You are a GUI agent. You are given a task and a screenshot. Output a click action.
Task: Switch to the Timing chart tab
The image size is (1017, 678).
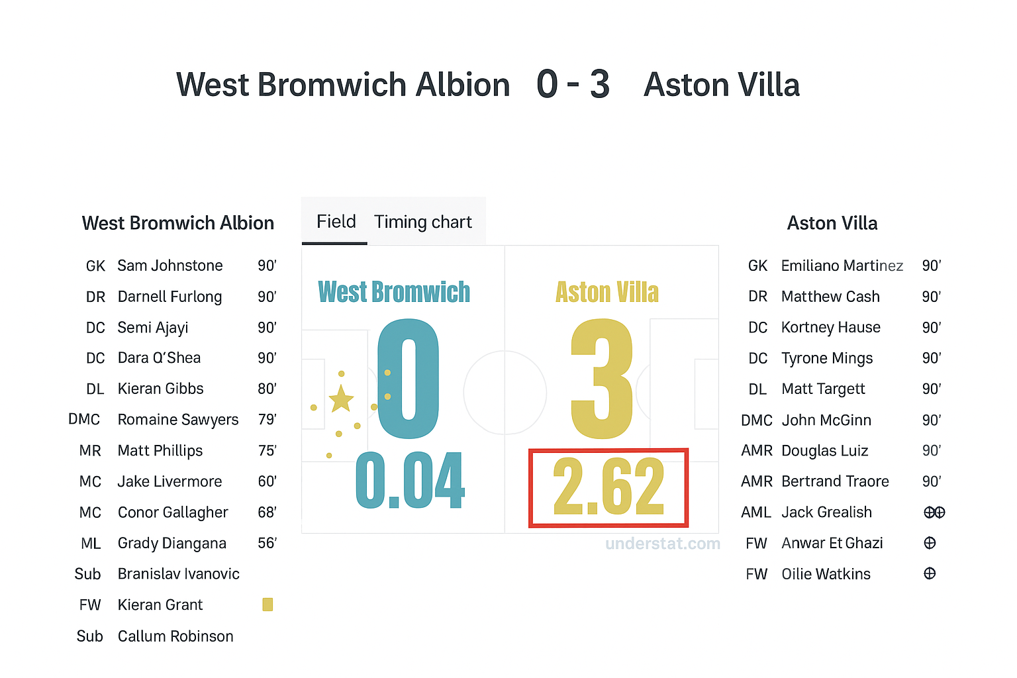(x=423, y=222)
